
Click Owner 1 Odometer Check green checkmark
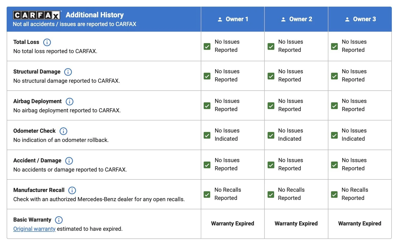(x=207, y=135)
